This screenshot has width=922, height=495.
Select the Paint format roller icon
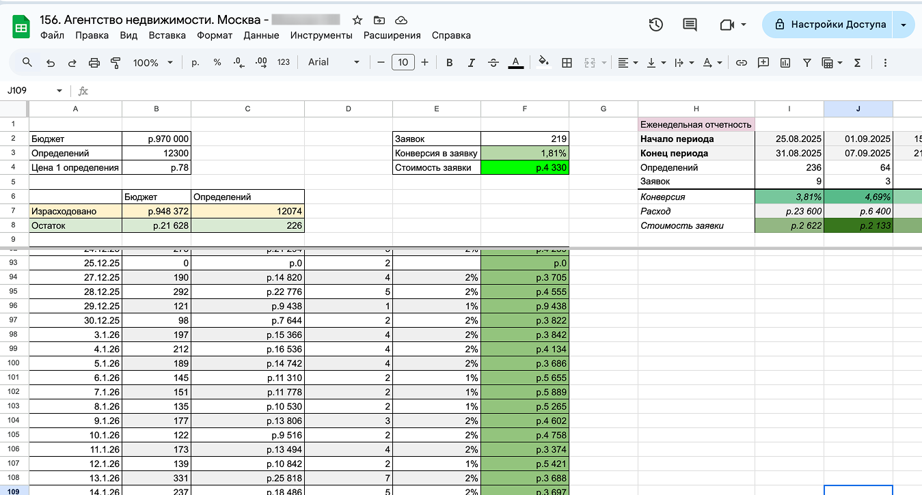116,63
